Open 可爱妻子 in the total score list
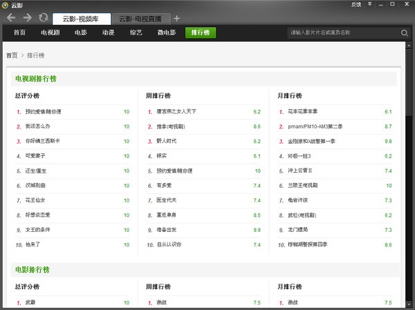The image size is (415, 310). [35, 156]
